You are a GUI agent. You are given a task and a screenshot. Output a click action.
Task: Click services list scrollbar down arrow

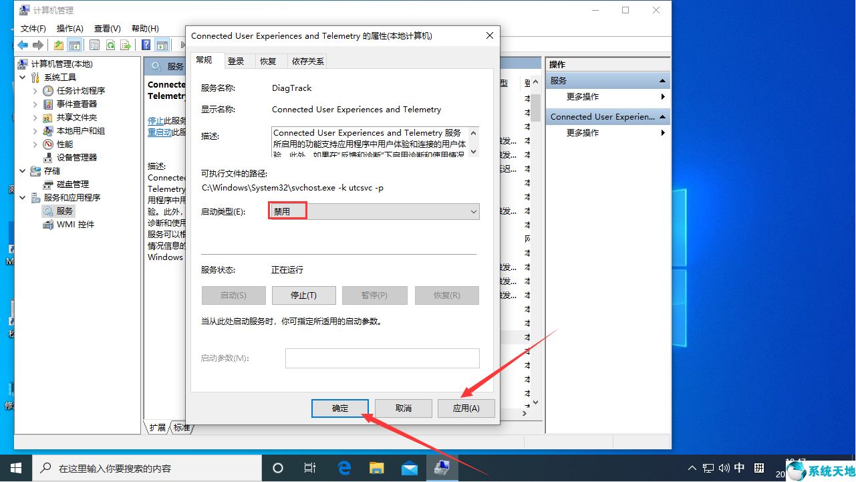[x=535, y=402]
